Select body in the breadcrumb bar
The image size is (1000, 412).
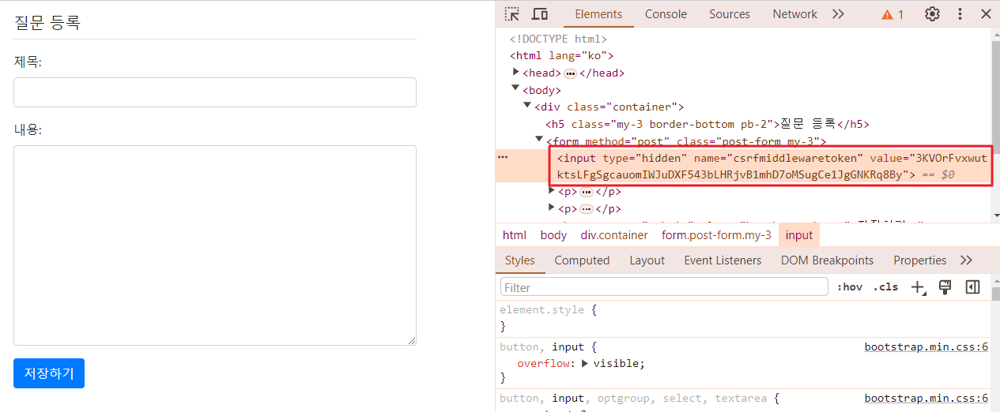coord(553,235)
